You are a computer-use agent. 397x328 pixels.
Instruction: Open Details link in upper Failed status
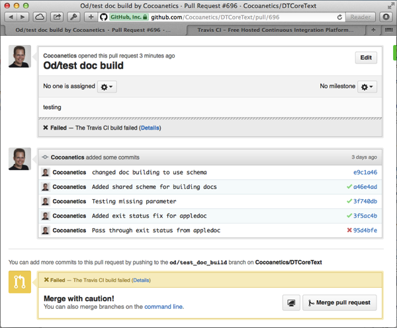click(x=150, y=128)
